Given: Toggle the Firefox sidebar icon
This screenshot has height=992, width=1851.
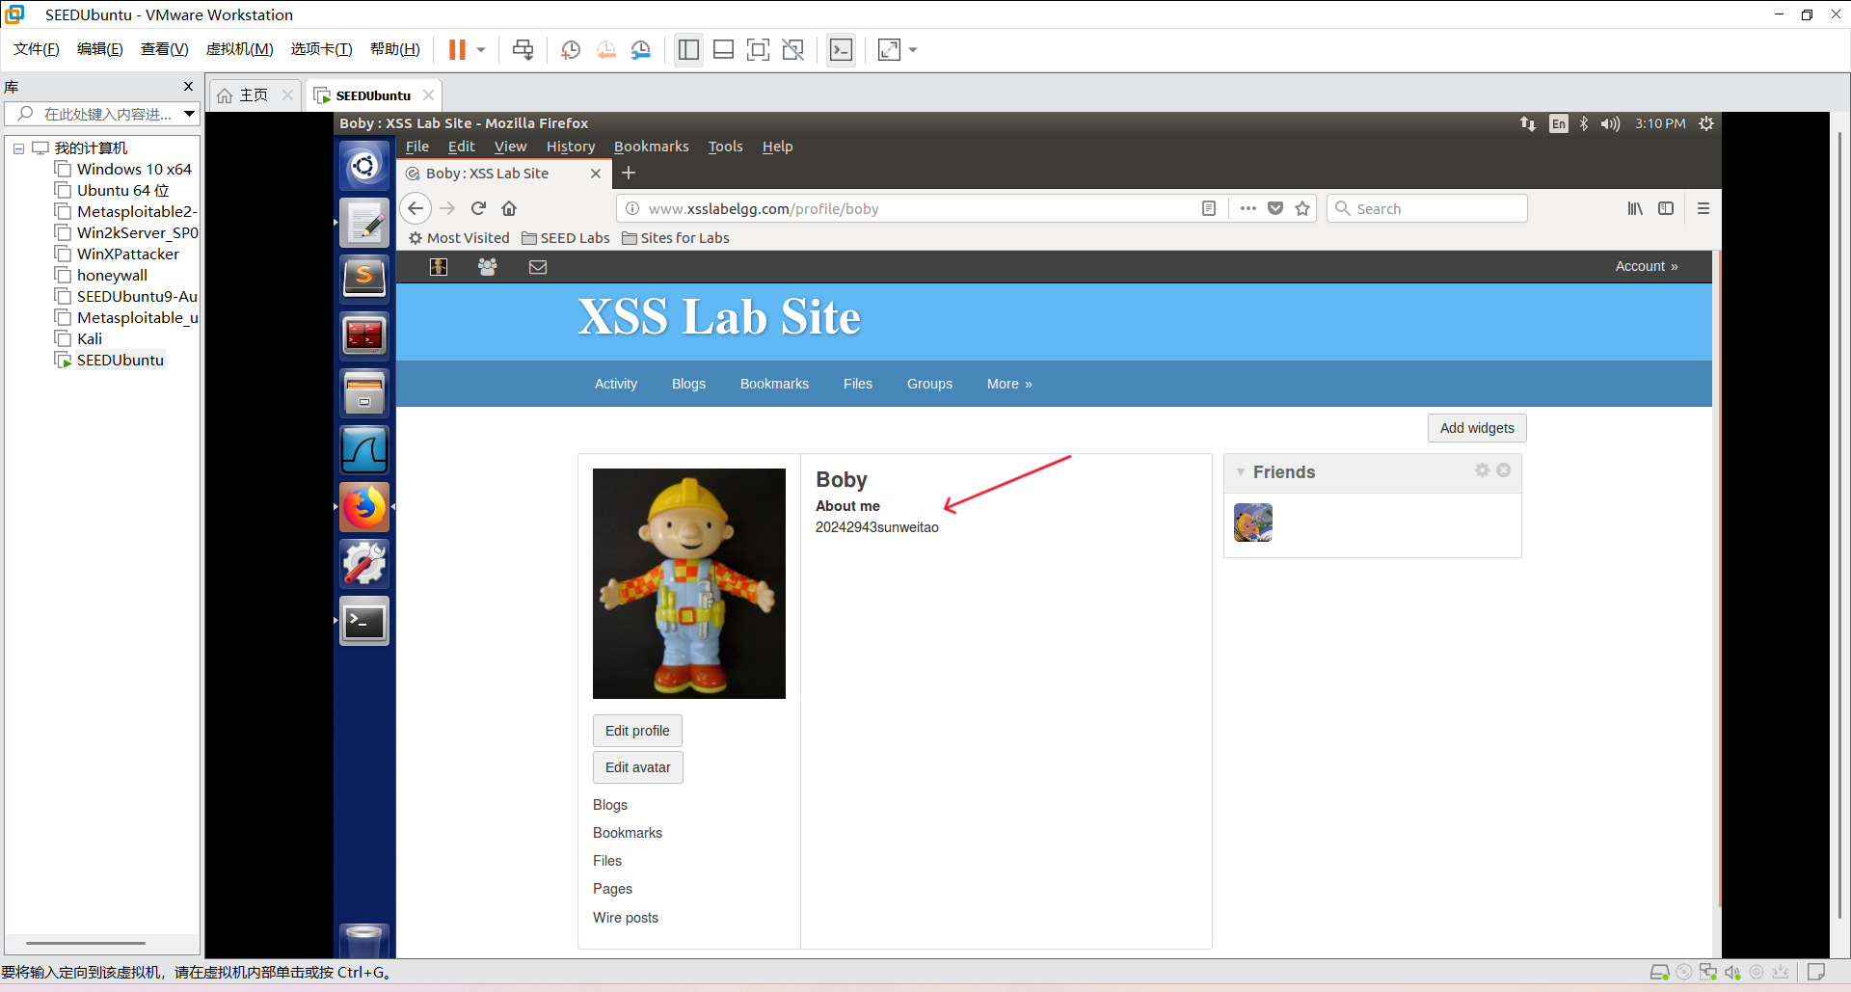Looking at the screenshot, I should point(1666,208).
